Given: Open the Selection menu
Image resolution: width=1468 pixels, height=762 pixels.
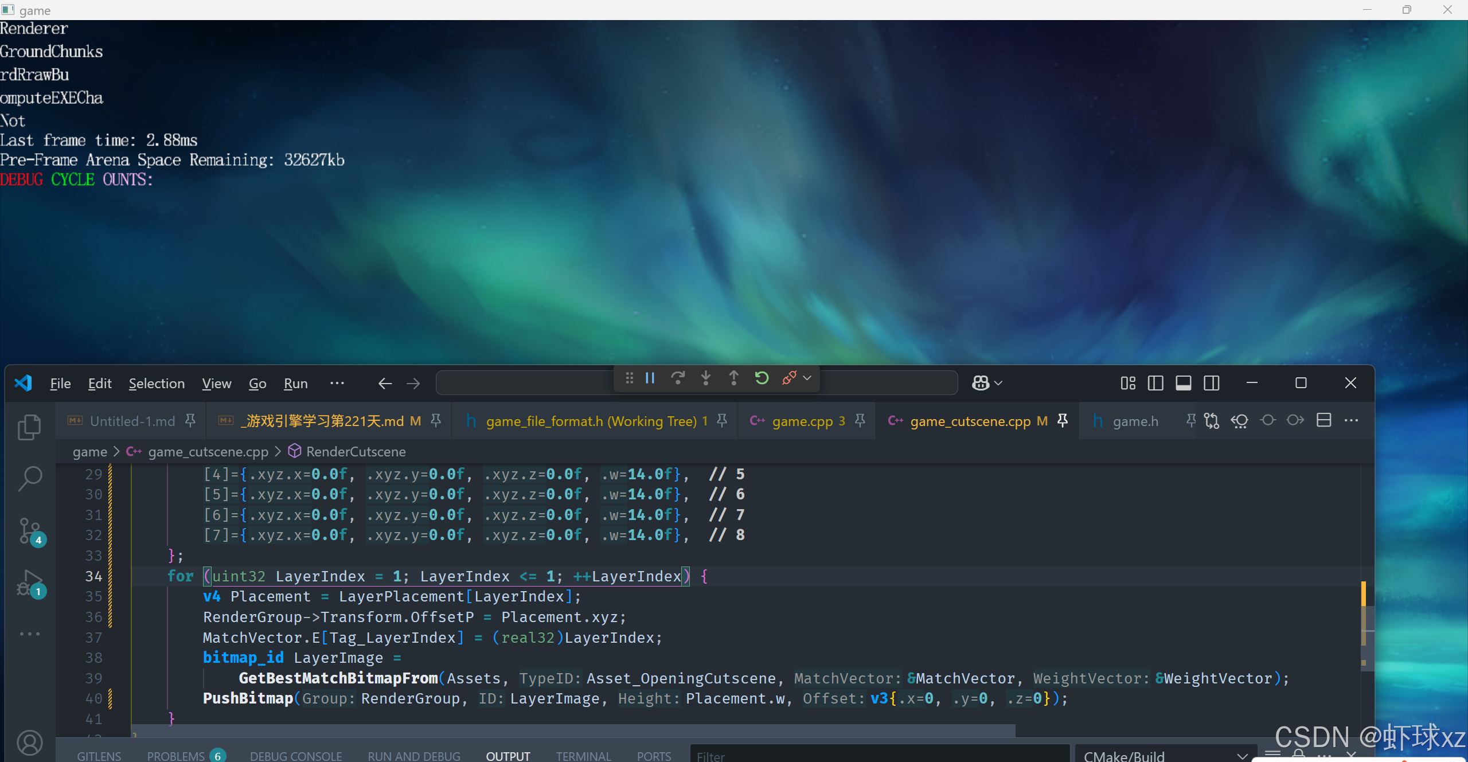Looking at the screenshot, I should coord(157,384).
